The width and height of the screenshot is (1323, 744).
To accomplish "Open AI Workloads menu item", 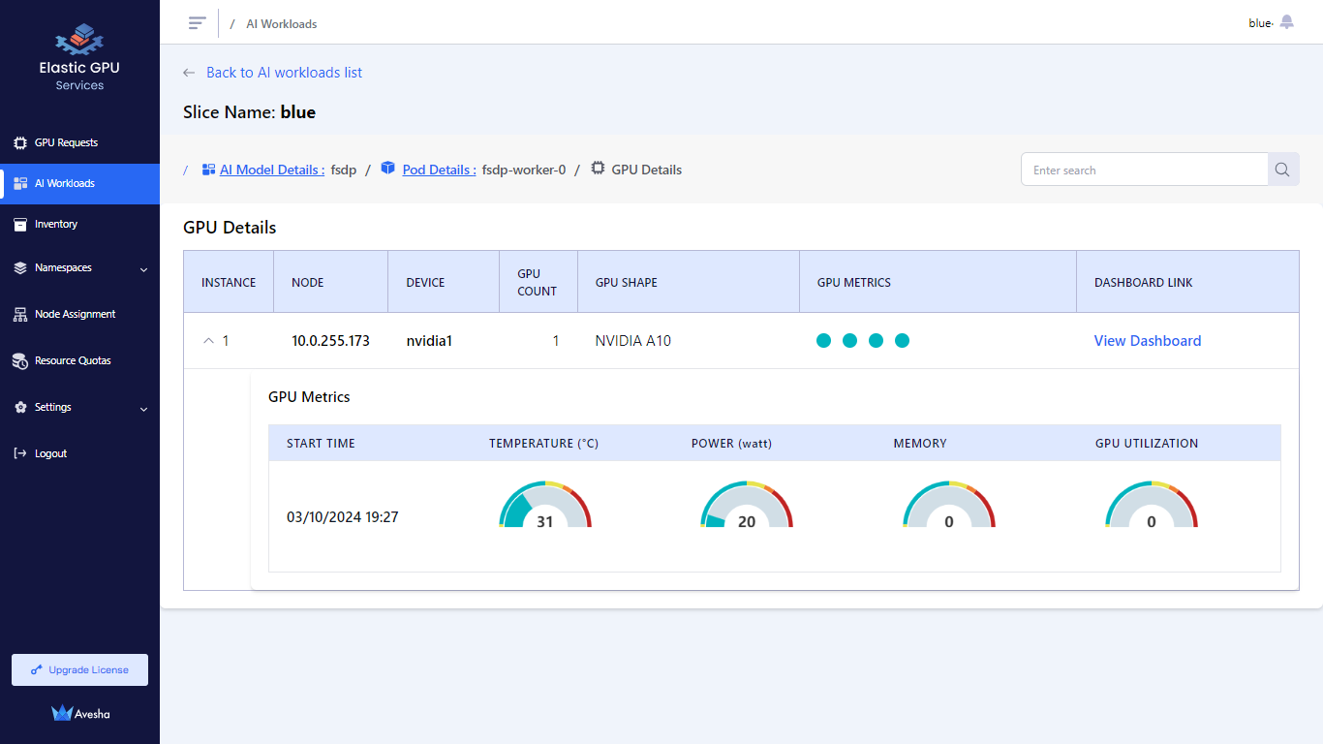I will coord(79,183).
